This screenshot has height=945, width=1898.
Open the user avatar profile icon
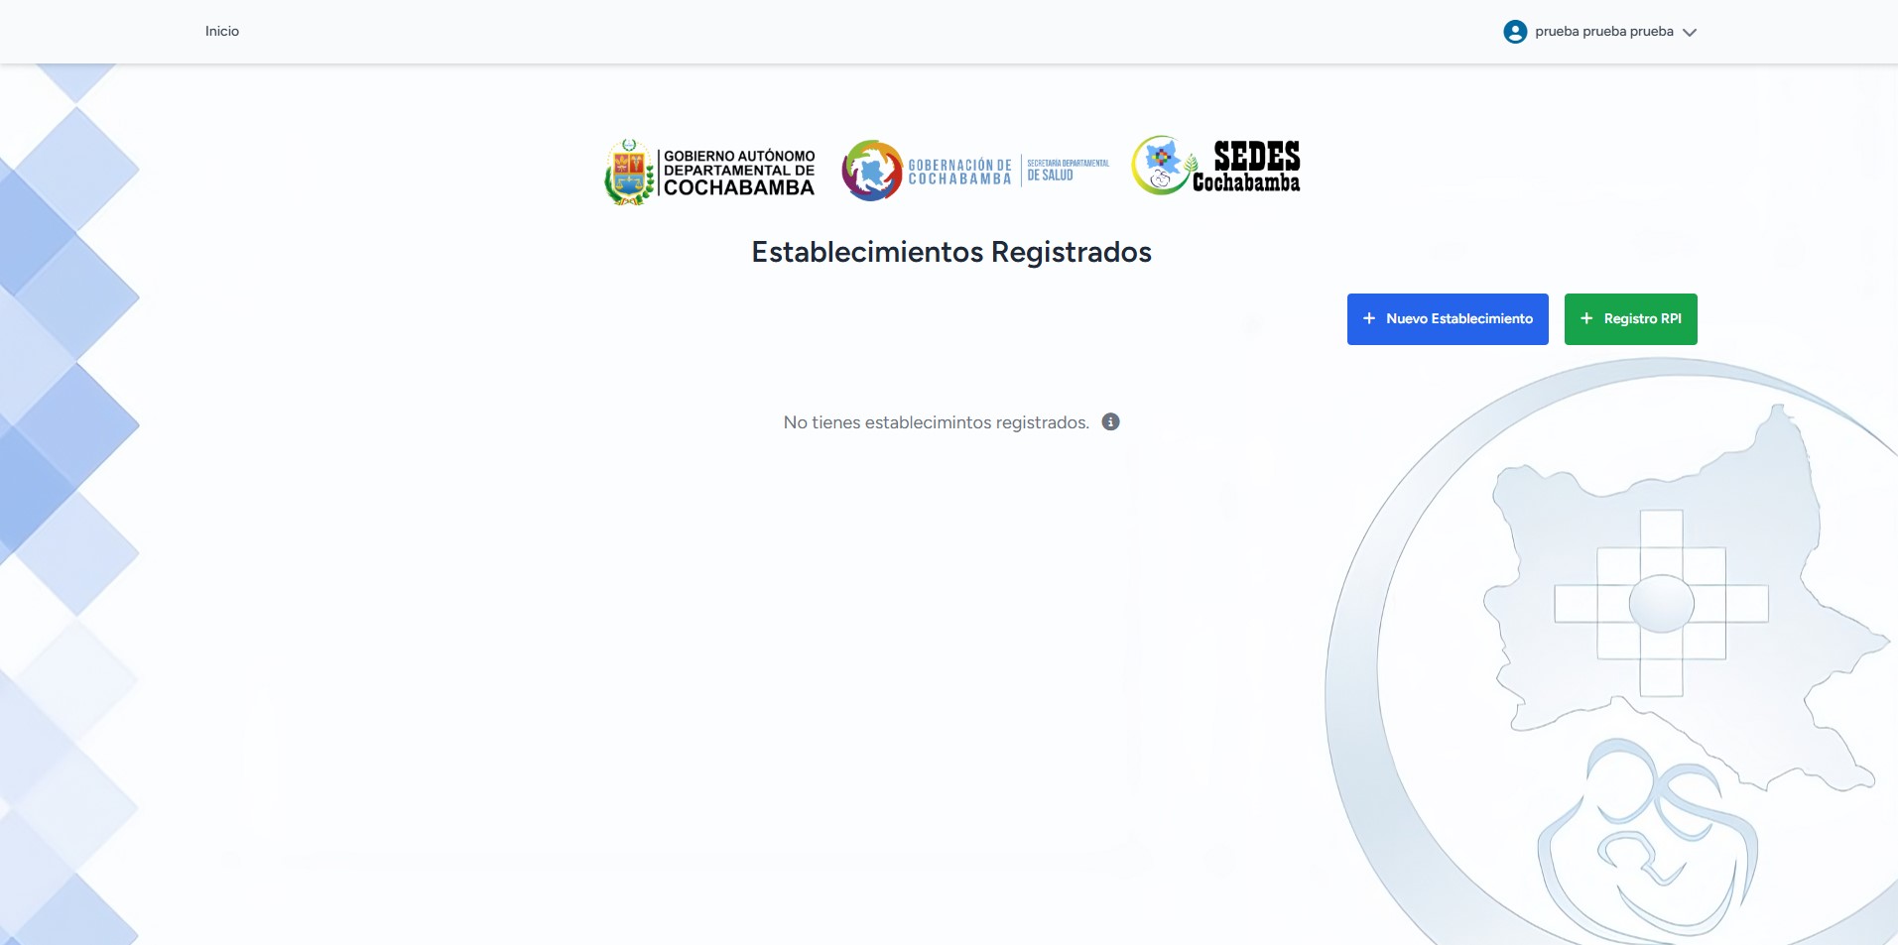1514,32
